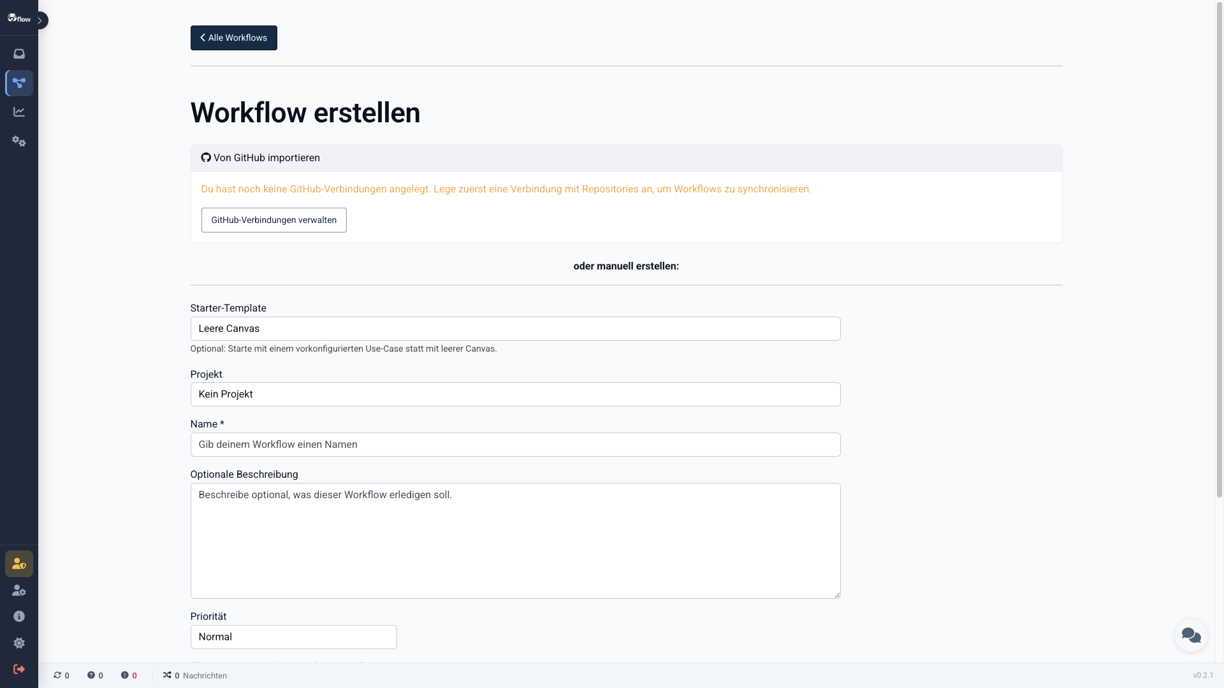Select the Workflows icon in the sidebar
Screen dimensions: 1224x688
pos(18,83)
